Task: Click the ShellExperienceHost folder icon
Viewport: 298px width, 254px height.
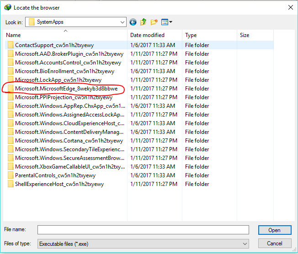Action: [x=11, y=184]
